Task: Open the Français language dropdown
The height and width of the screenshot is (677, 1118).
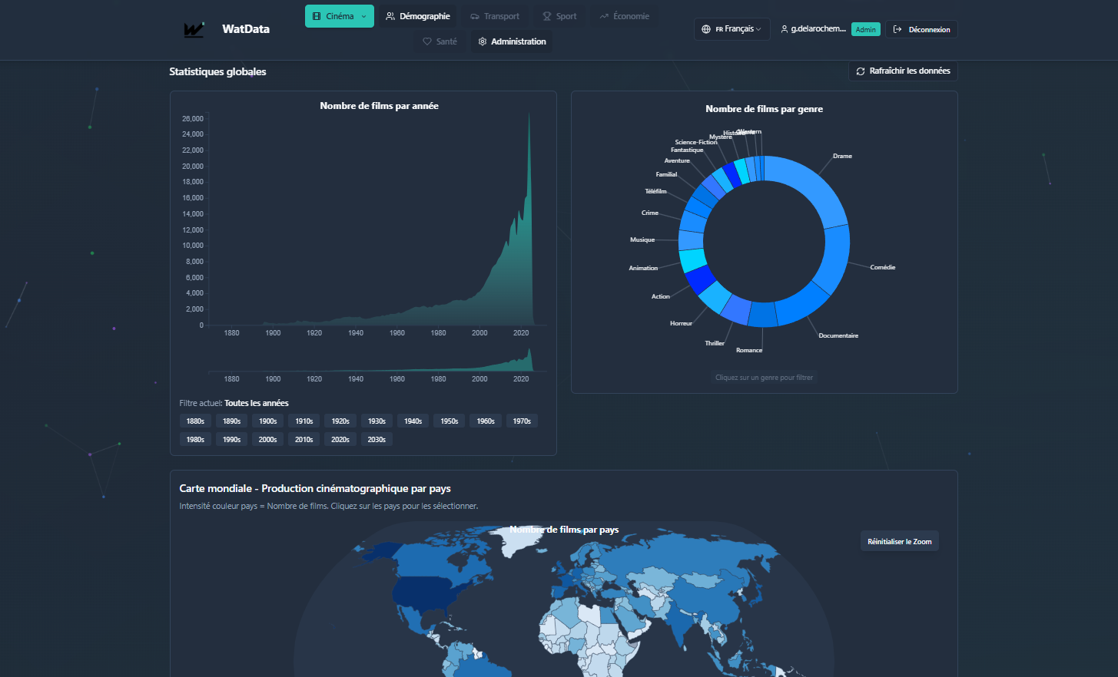Action: point(732,29)
